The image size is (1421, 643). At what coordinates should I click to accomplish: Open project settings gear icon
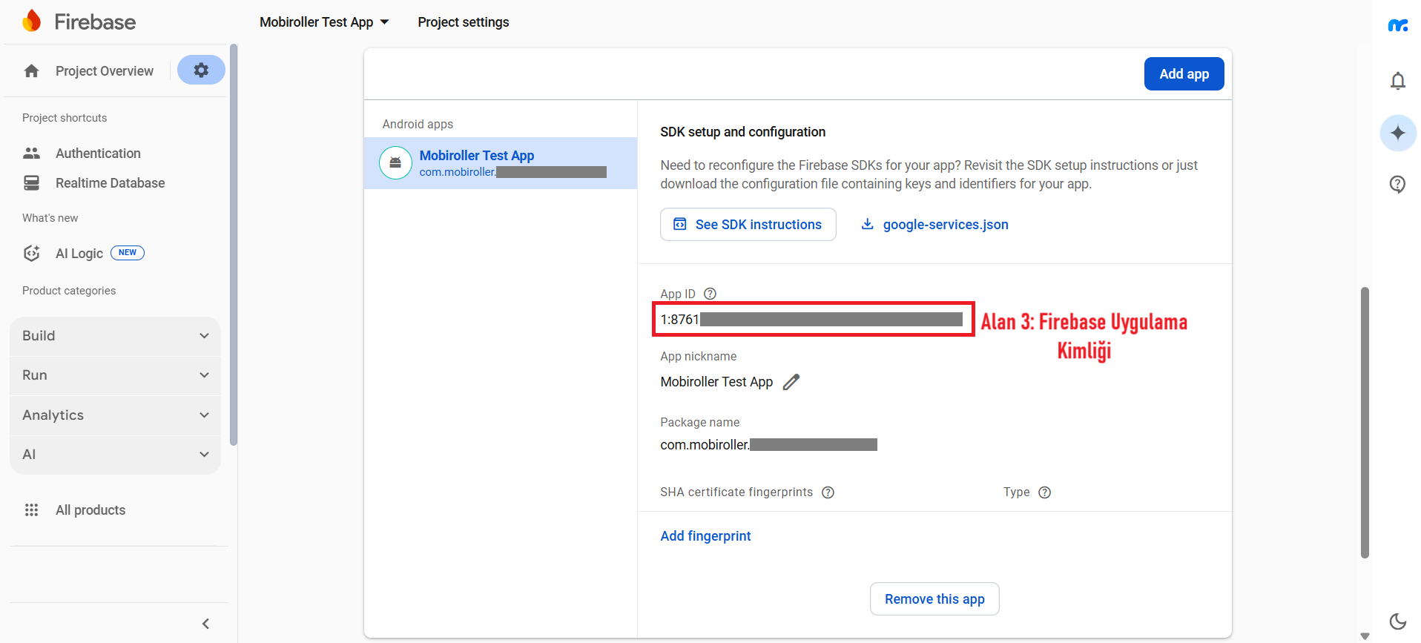(x=201, y=70)
